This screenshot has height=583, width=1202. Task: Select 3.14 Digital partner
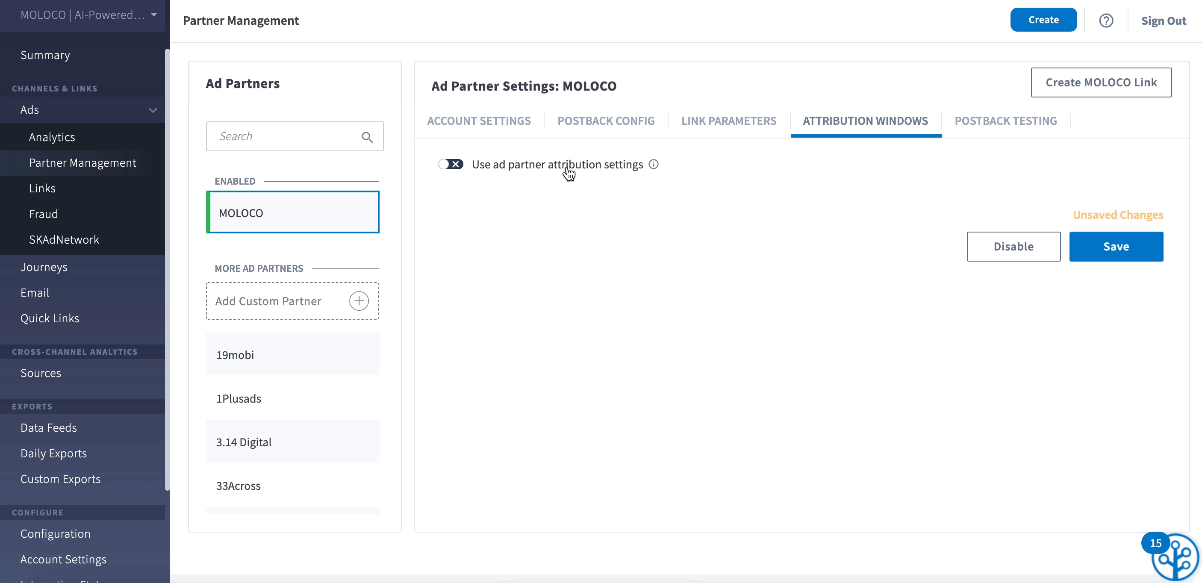[x=292, y=442]
